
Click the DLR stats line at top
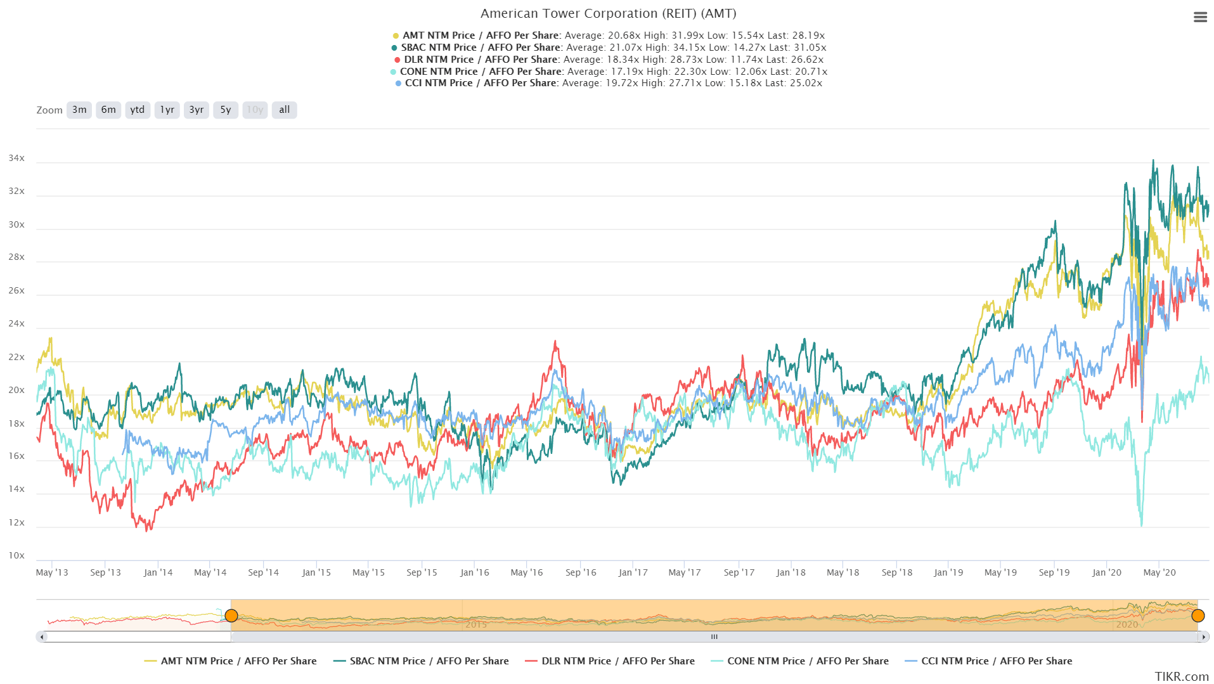tap(609, 60)
